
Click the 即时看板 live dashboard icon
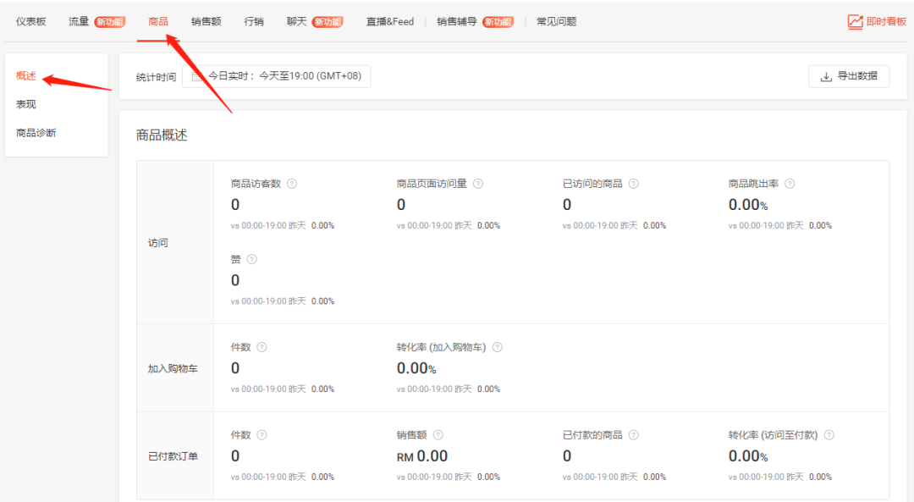(x=856, y=21)
